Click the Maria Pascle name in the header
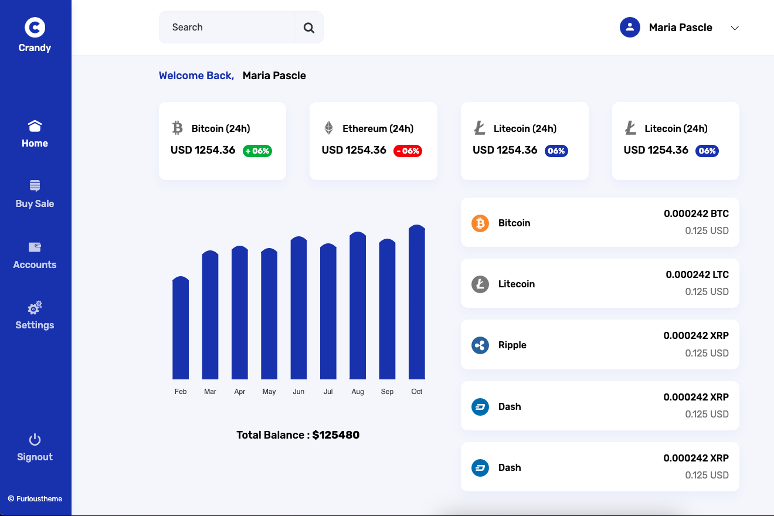This screenshot has width=774, height=516. tap(681, 28)
